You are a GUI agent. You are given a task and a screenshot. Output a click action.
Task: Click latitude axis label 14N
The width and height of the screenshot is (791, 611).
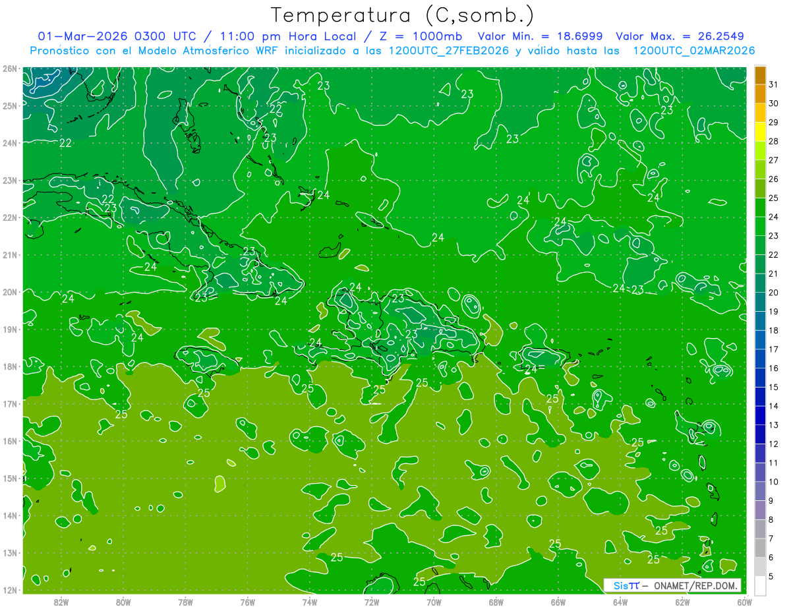click(x=10, y=515)
